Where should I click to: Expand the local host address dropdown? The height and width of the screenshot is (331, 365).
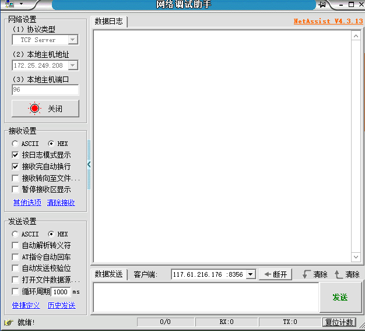coord(73,65)
